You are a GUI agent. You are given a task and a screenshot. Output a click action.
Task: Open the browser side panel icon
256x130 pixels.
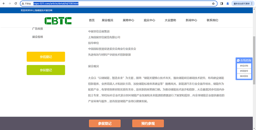point(222,4)
